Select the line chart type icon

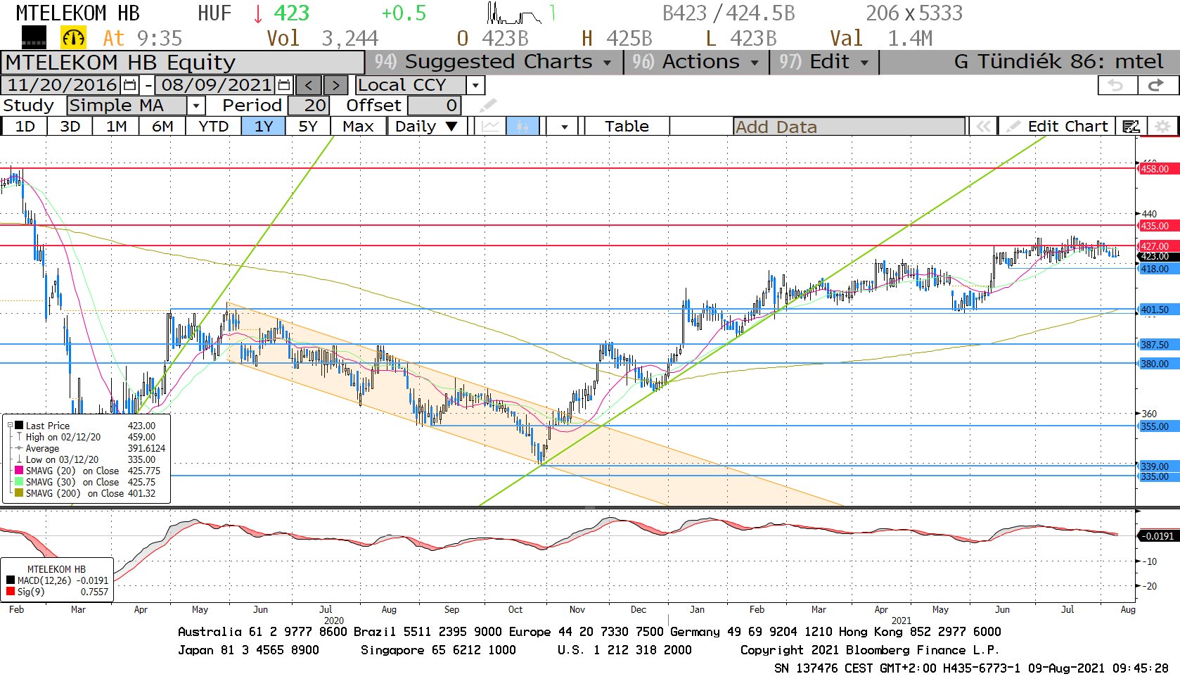click(x=490, y=127)
